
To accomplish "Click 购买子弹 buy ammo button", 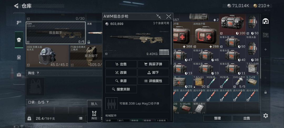I will tap(153, 64).
